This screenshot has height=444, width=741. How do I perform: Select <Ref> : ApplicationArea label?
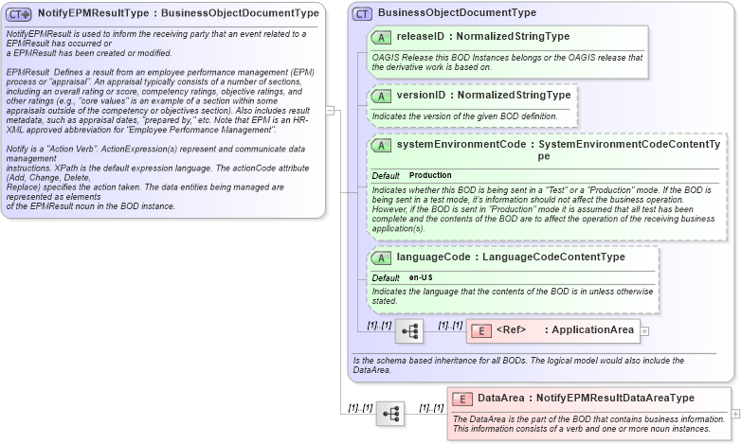pyautogui.click(x=565, y=329)
